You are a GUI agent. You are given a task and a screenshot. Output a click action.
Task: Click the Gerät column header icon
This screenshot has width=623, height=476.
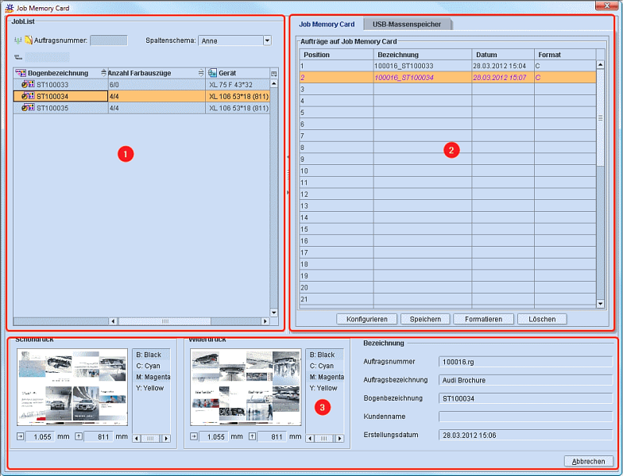[212, 73]
